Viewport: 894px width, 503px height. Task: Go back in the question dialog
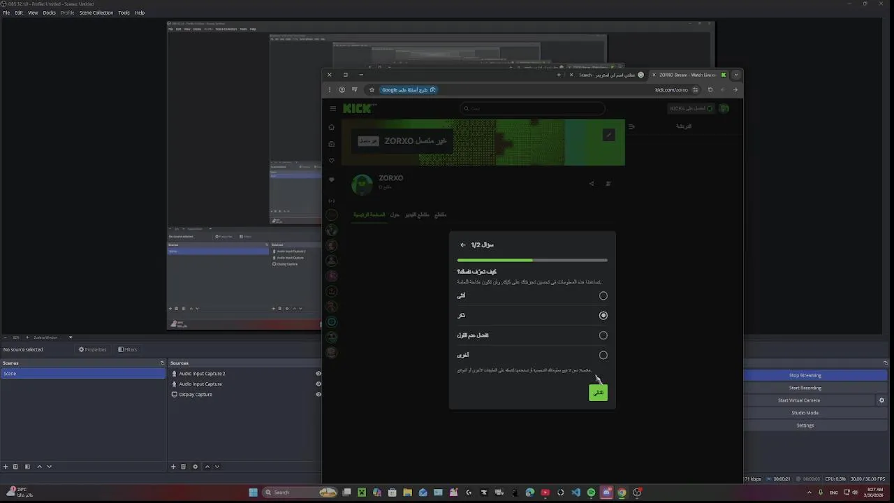tap(462, 245)
